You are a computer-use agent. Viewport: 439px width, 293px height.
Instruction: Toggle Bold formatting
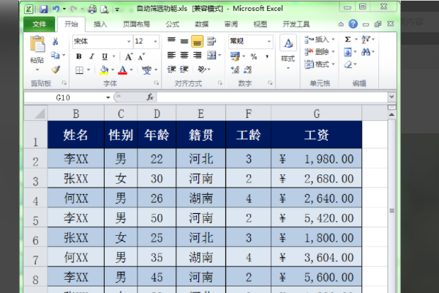[79, 56]
